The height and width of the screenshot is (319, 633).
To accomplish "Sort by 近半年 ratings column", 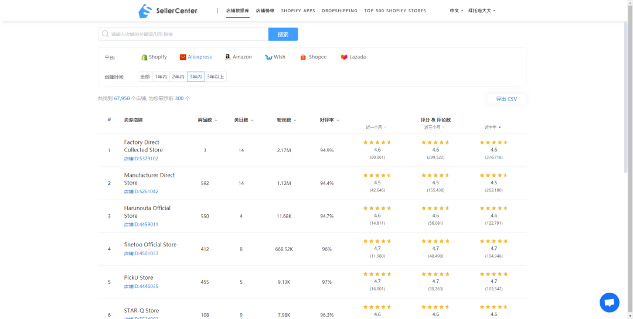I will click(x=492, y=127).
